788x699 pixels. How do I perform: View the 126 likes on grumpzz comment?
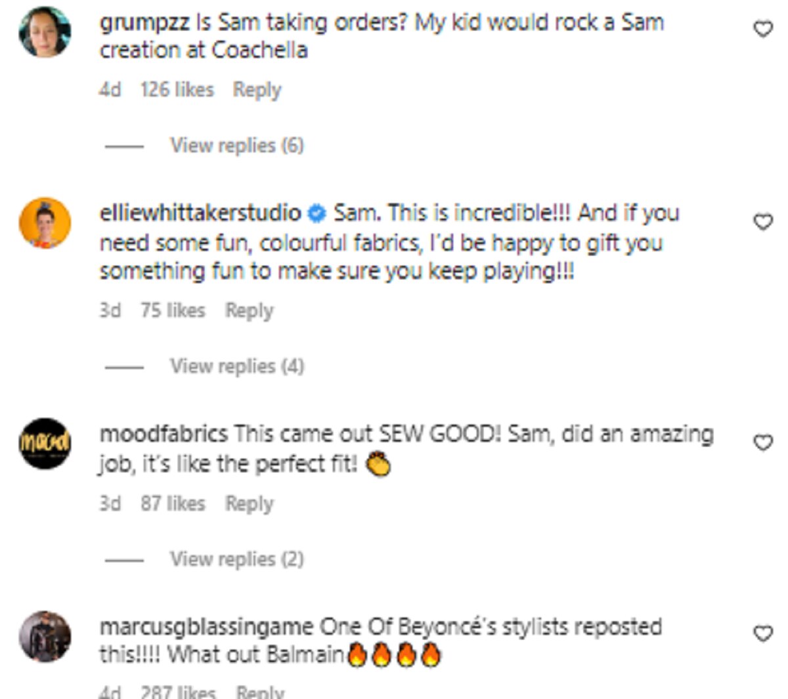(177, 89)
